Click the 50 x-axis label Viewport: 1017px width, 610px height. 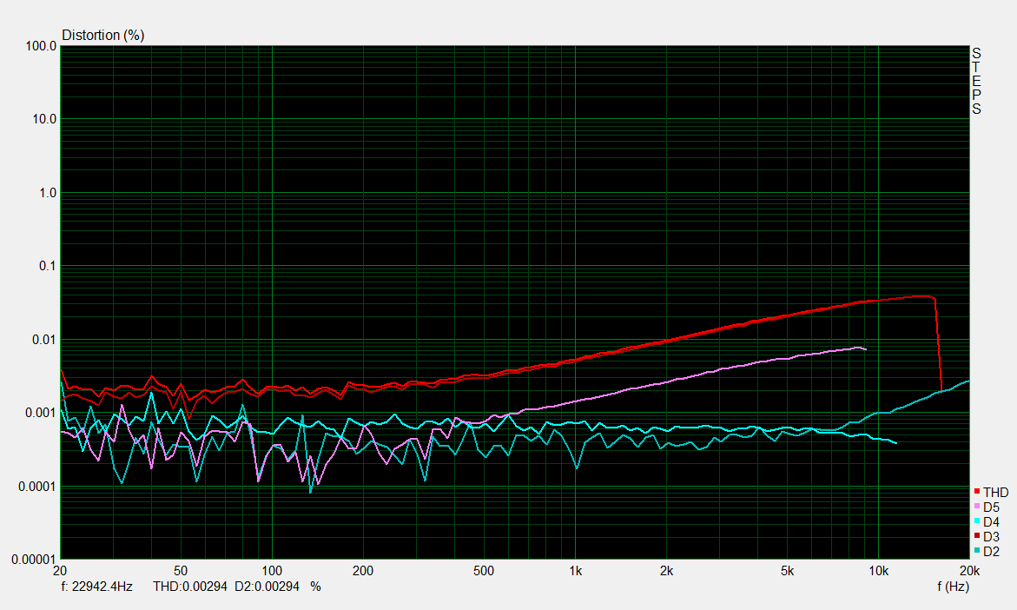pos(181,571)
